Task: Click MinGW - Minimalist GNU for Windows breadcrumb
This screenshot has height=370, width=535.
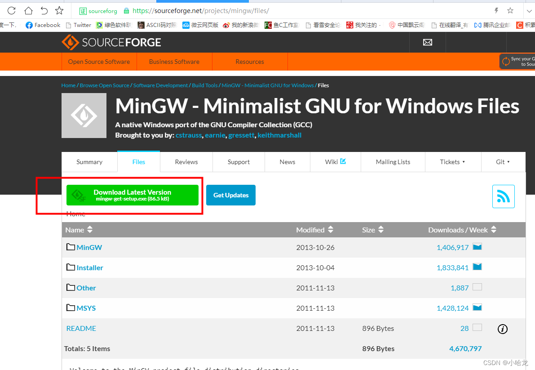Action: tap(268, 85)
